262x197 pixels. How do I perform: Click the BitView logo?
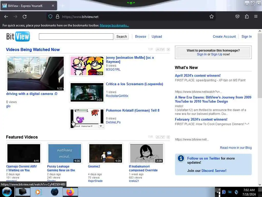(18, 36)
